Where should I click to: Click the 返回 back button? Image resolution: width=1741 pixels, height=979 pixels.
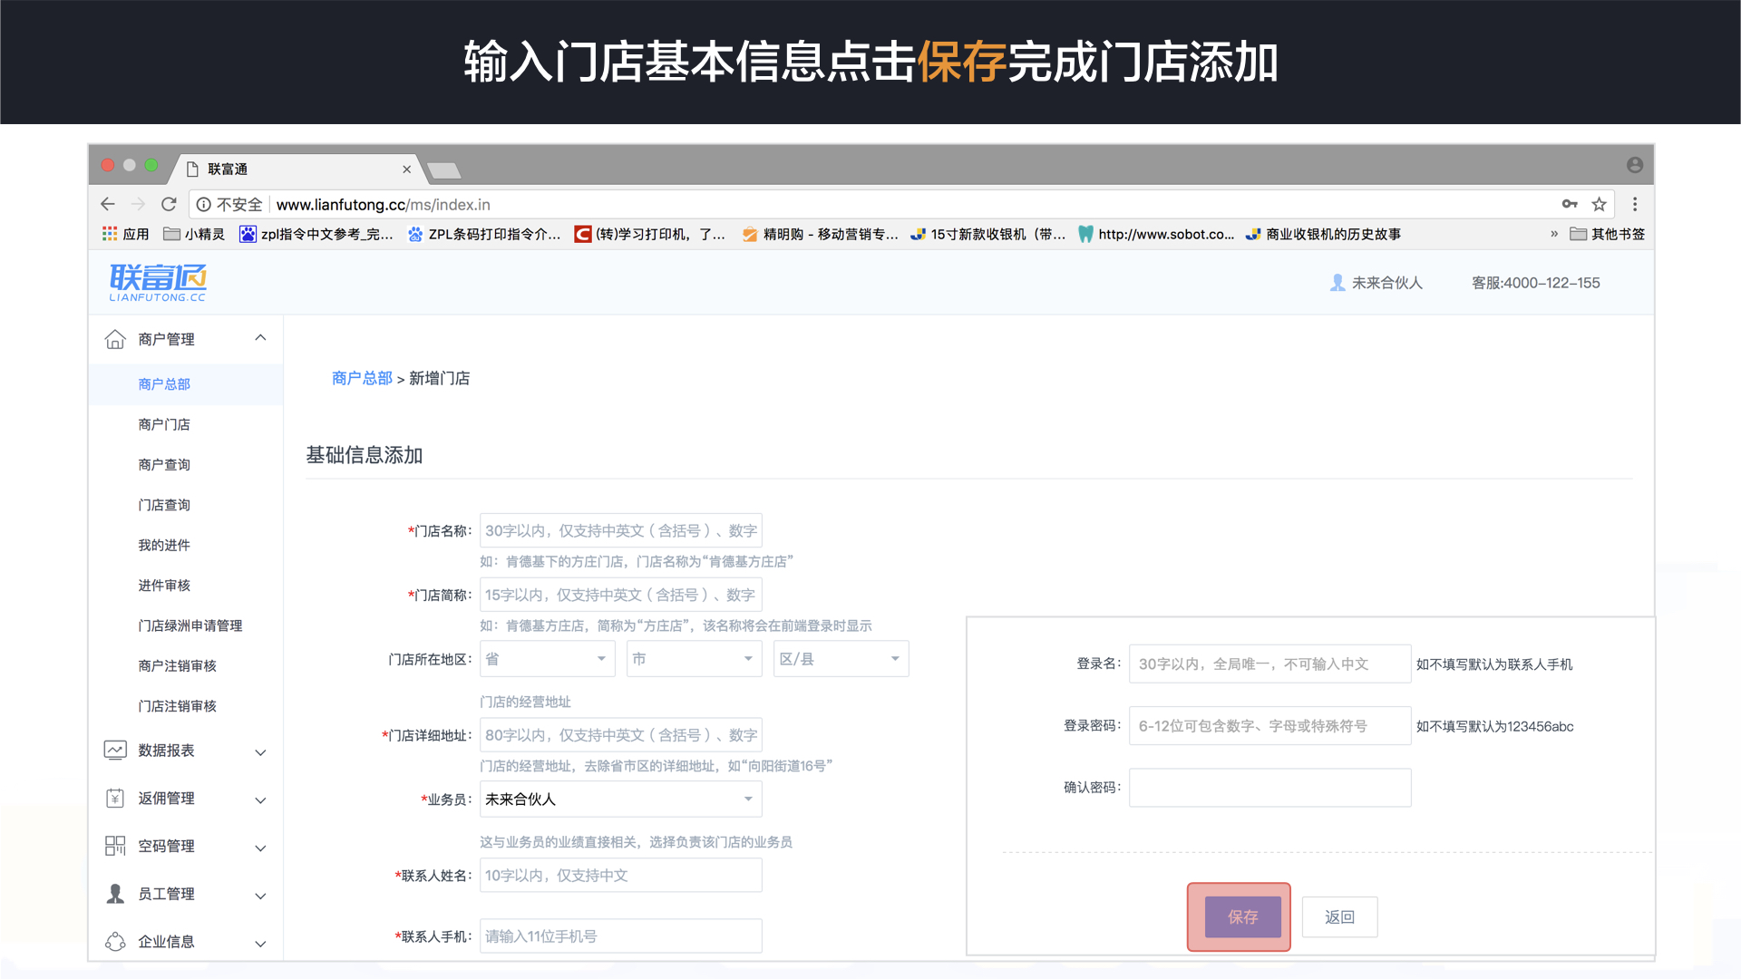pyautogui.click(x=1339, y=917)
